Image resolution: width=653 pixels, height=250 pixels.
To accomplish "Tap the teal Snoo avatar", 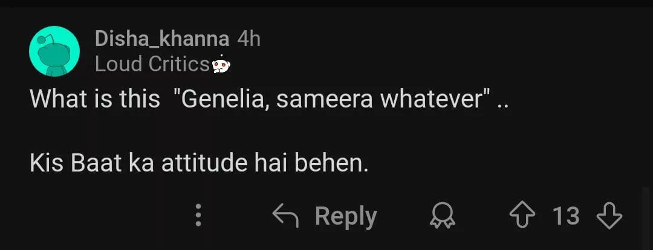I will [x=54, y=51].
